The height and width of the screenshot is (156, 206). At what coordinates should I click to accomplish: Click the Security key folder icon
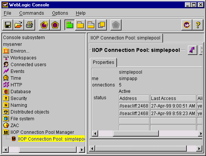[6, 98]
